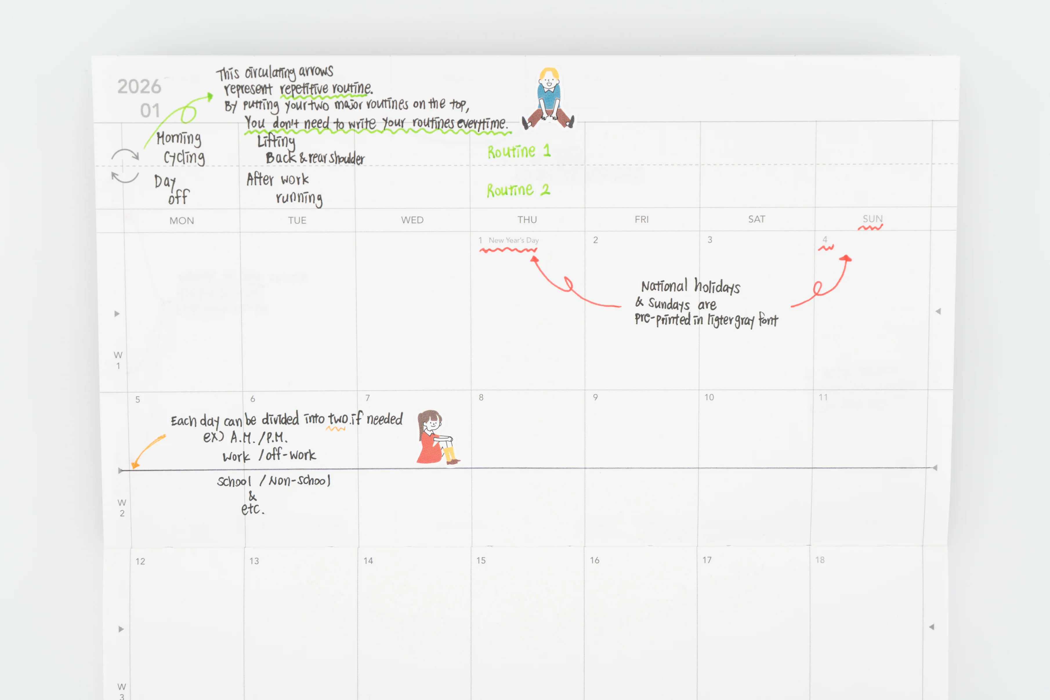Click the W 3 week label

(x=121, y=691)
